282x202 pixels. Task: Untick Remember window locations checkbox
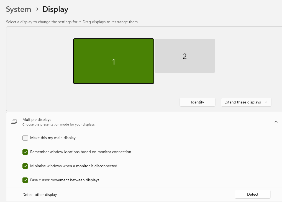25,152
